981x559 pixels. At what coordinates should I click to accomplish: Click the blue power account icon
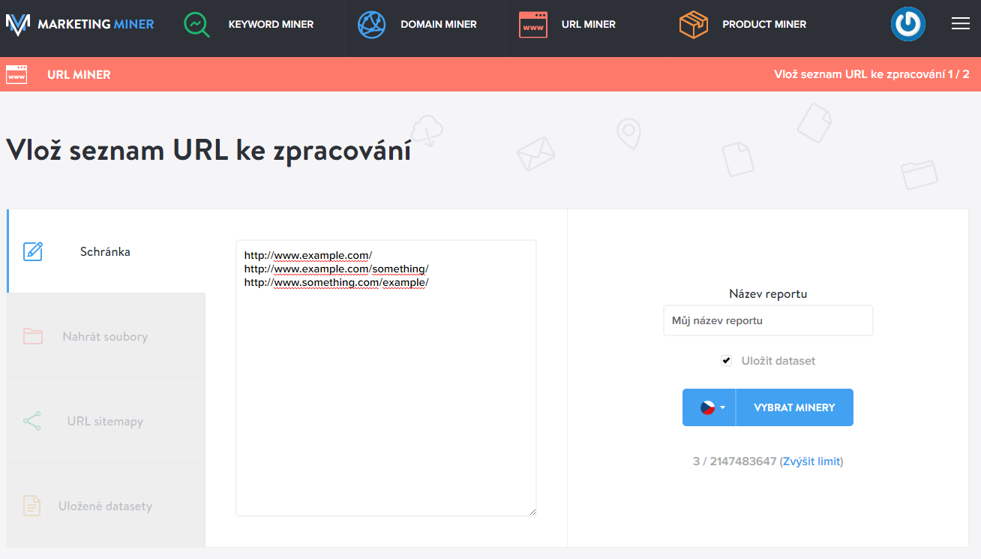click(907, 24)
